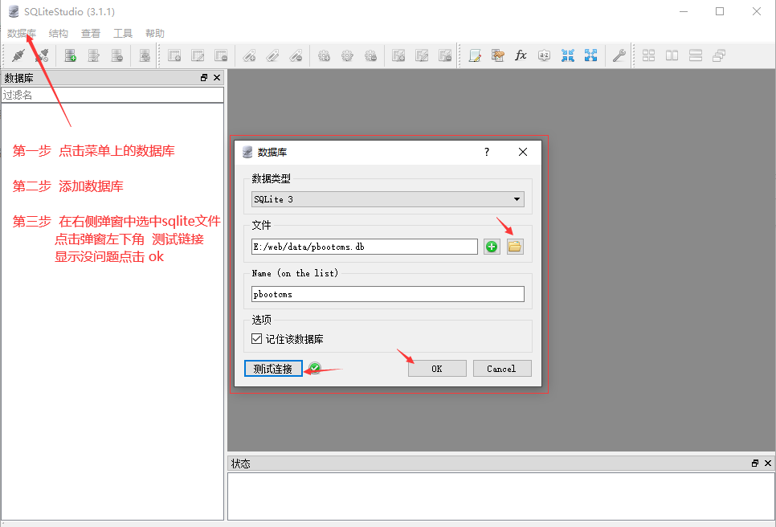Click the Edit database toolbar icon
Image resolution: width=776 pixels, height=527 pixels.
[x=93, y=55]
